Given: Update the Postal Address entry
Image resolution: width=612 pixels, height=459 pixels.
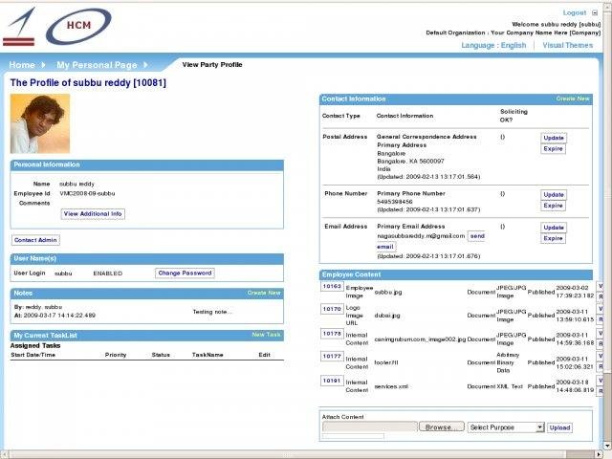Looking at the screenshot, I should [554, 138].
